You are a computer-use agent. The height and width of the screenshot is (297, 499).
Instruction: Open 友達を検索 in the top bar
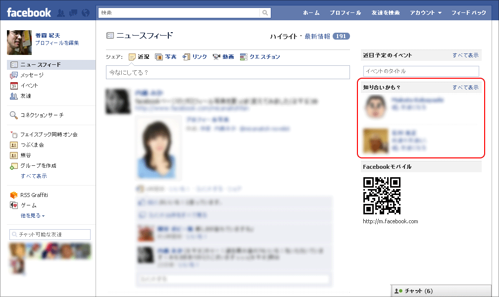(x=385, y=13)
